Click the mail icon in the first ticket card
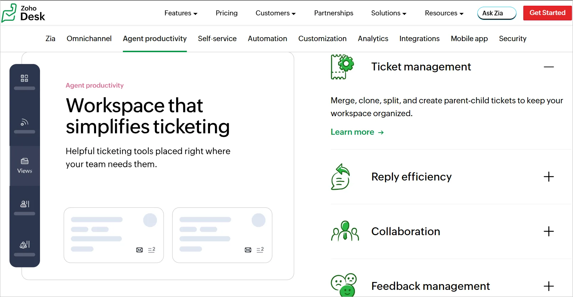Image resolution: width=573 pixels, height=297 pixels. click(x=139, y=250)
